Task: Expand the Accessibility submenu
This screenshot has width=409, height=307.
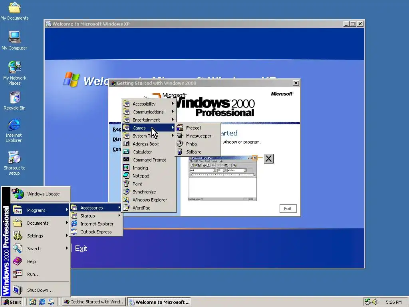Action: tap(149, 104)
